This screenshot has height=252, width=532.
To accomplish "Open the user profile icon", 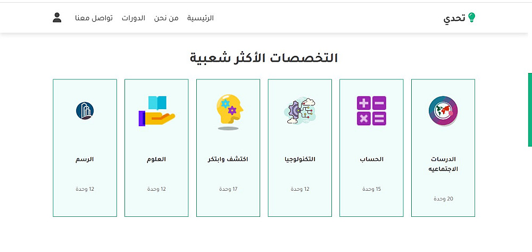I will 57,18.
